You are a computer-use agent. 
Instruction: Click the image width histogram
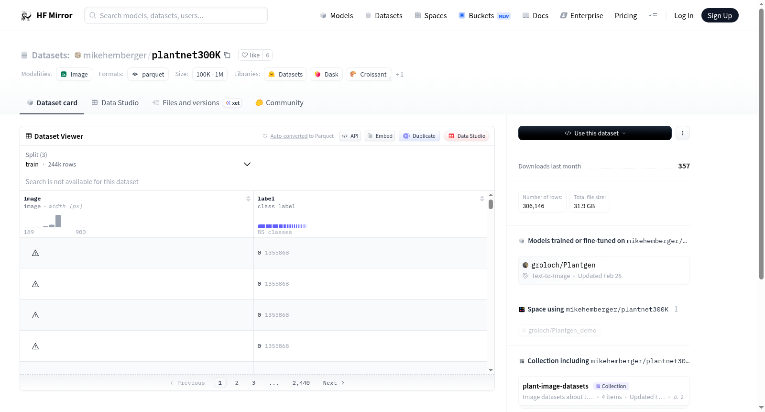click(x=55, y=221)
